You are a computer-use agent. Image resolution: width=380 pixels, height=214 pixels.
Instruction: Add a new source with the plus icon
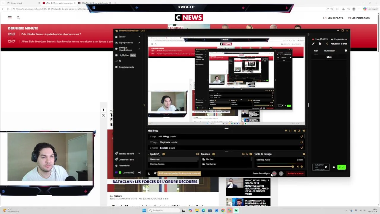click(213, 154)
